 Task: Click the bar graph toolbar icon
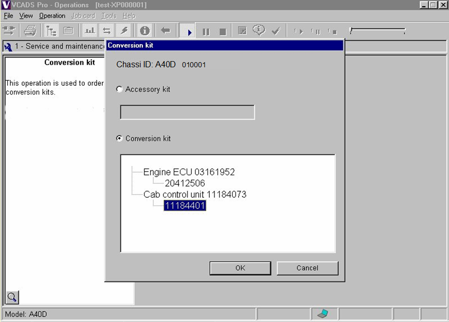[x=90, y=30]
